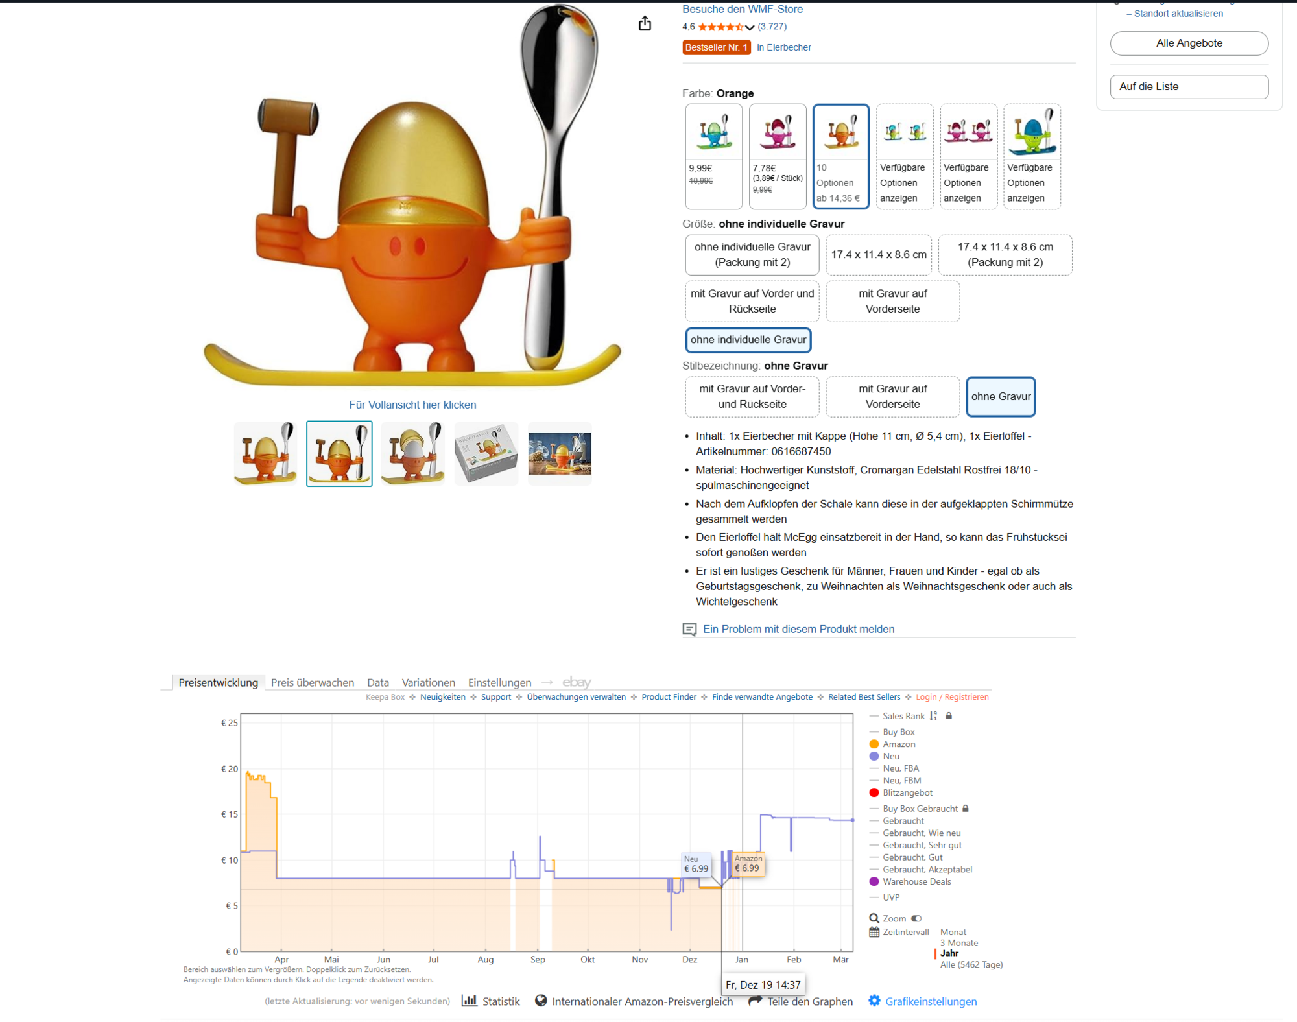Viewport: 1297px width, 1022px height.
Task: Open the Besuche den WMF-Store link
Action: pos(742,9)
